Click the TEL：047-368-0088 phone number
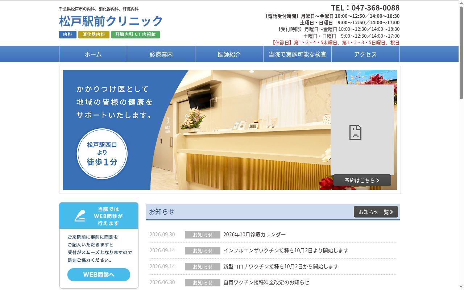 click(x=365, y=8)
